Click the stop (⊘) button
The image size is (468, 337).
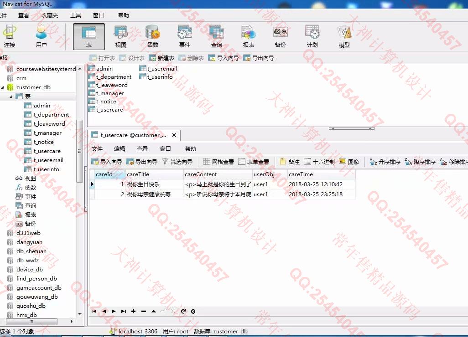pos(193,311)
